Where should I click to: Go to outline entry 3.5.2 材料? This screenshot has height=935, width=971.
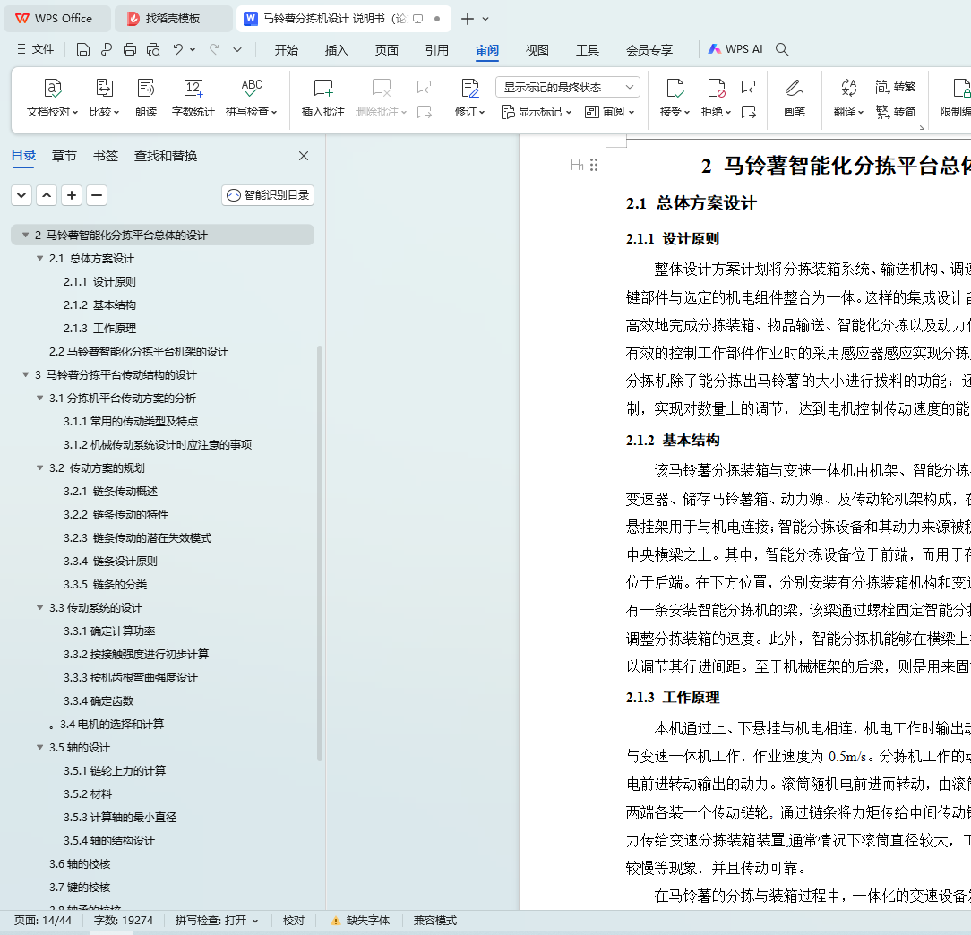coord(88,794)
